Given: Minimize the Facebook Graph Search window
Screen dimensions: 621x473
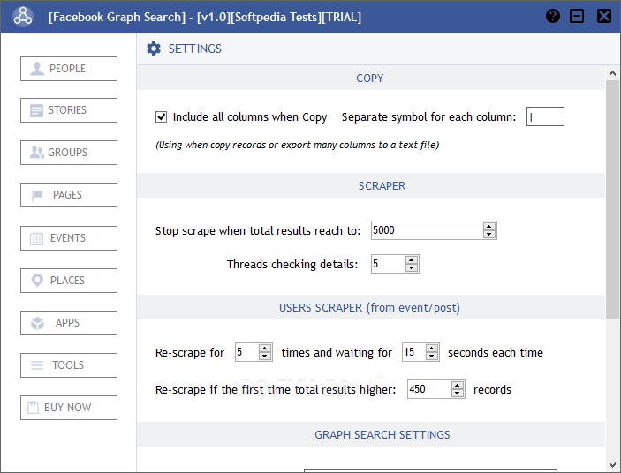Looking at the screenshot, I should pos(577,16).
